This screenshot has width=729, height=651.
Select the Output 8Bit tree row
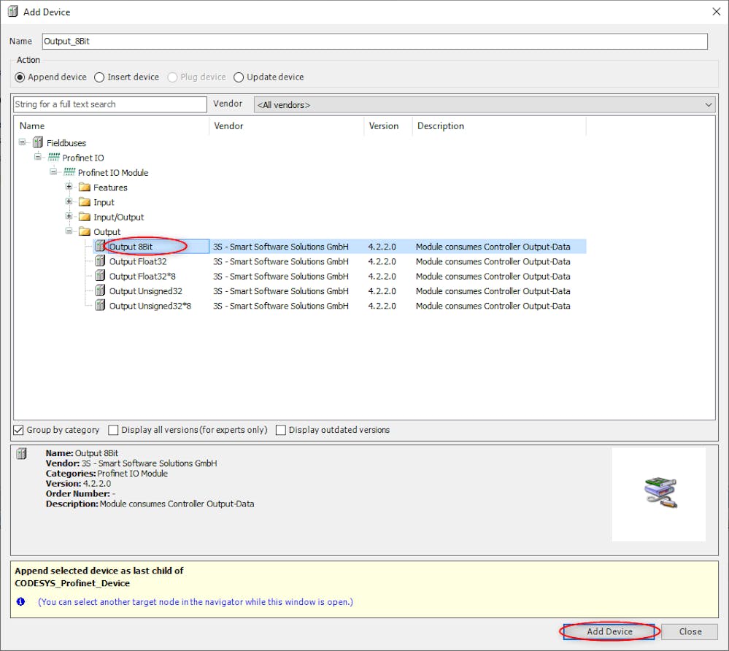pos(339,247)
